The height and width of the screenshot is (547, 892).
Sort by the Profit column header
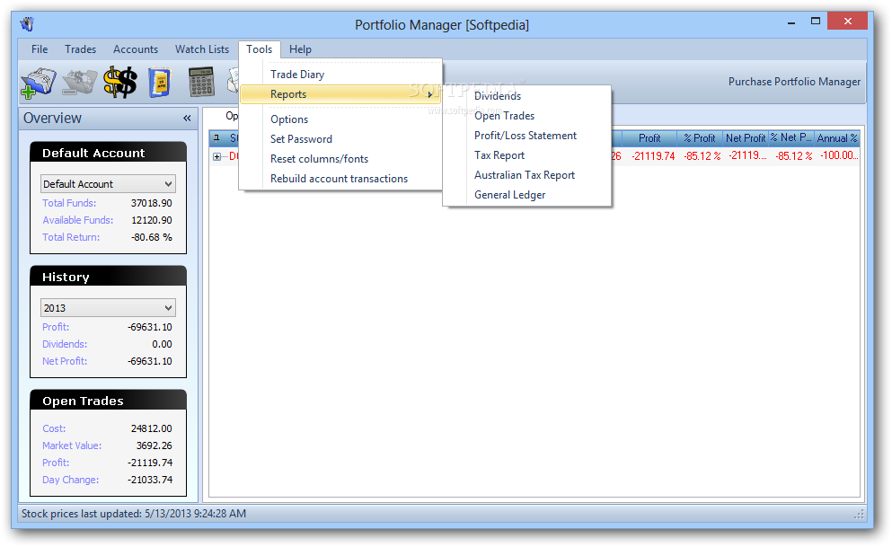(x=649, y=138)
